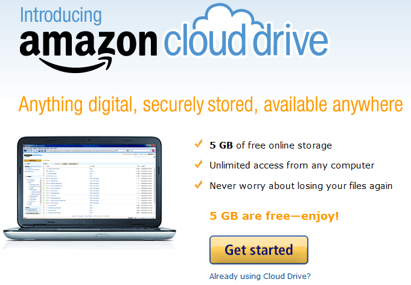411x285 pixels.
Task: Click checkmark beside Unlimited access line
Action: 198,164
